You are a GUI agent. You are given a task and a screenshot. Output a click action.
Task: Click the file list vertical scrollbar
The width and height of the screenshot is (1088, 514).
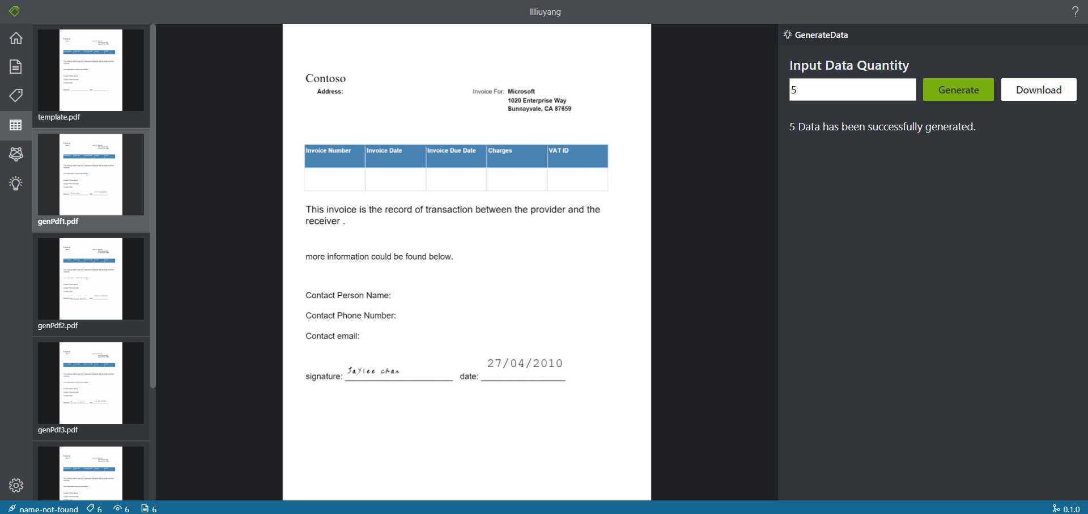152,206
